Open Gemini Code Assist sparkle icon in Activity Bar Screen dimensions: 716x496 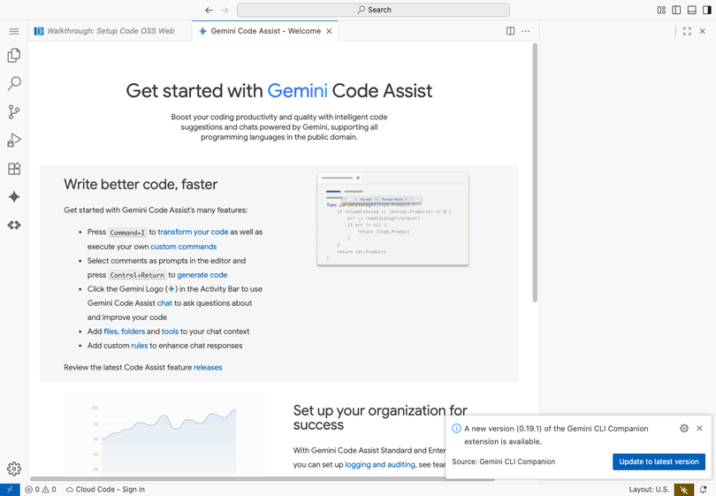(14, 197)
